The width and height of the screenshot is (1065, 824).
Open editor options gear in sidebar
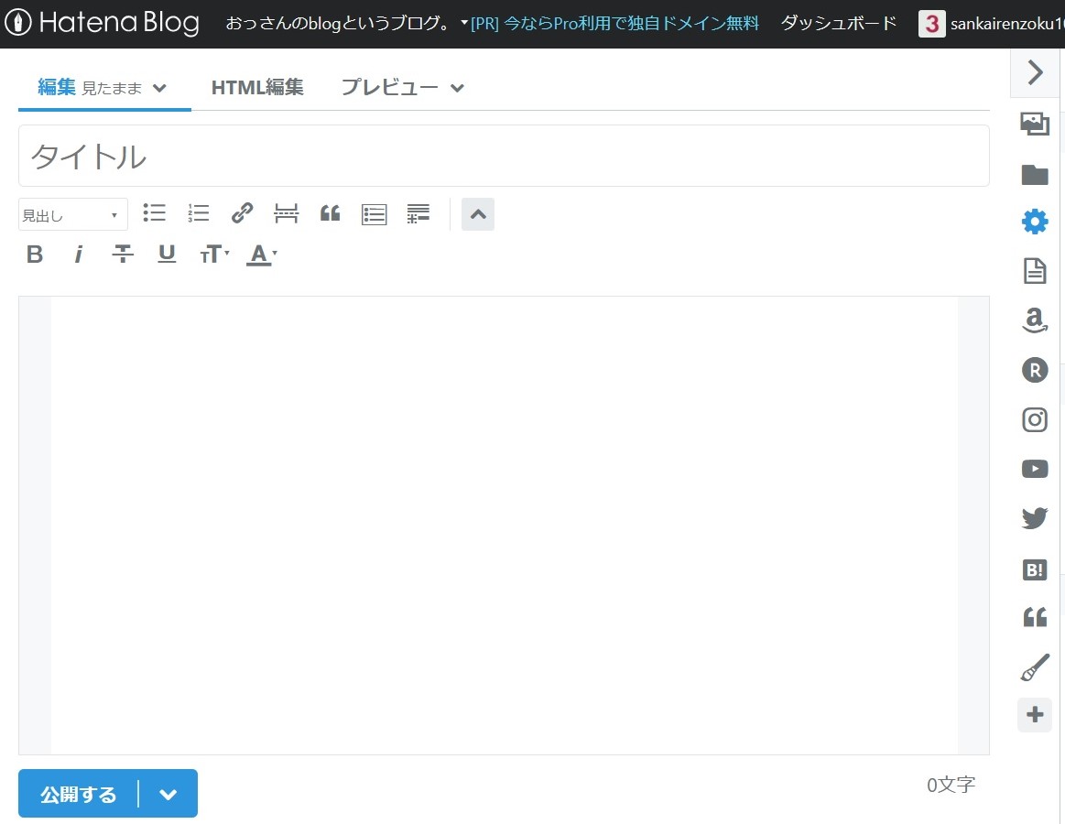coord(1035,222)
